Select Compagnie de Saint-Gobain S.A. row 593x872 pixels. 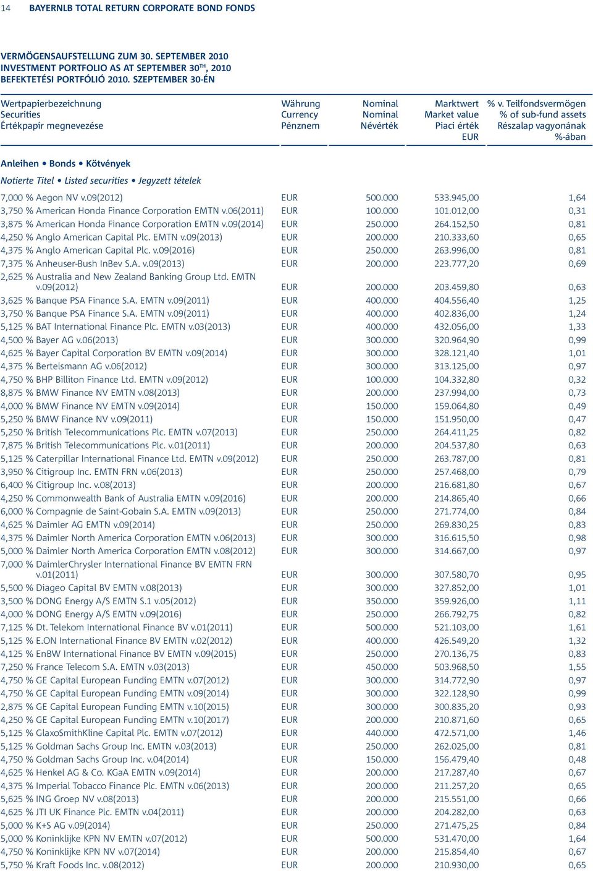pos(293,511)
